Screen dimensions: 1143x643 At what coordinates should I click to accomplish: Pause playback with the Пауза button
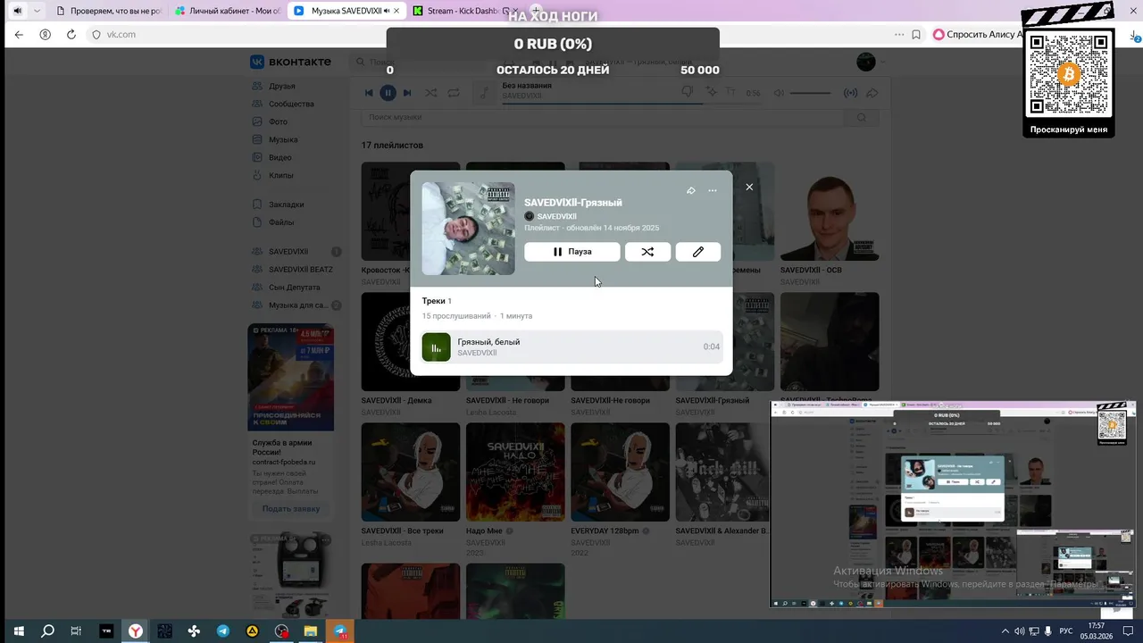[x=571, y=252]
